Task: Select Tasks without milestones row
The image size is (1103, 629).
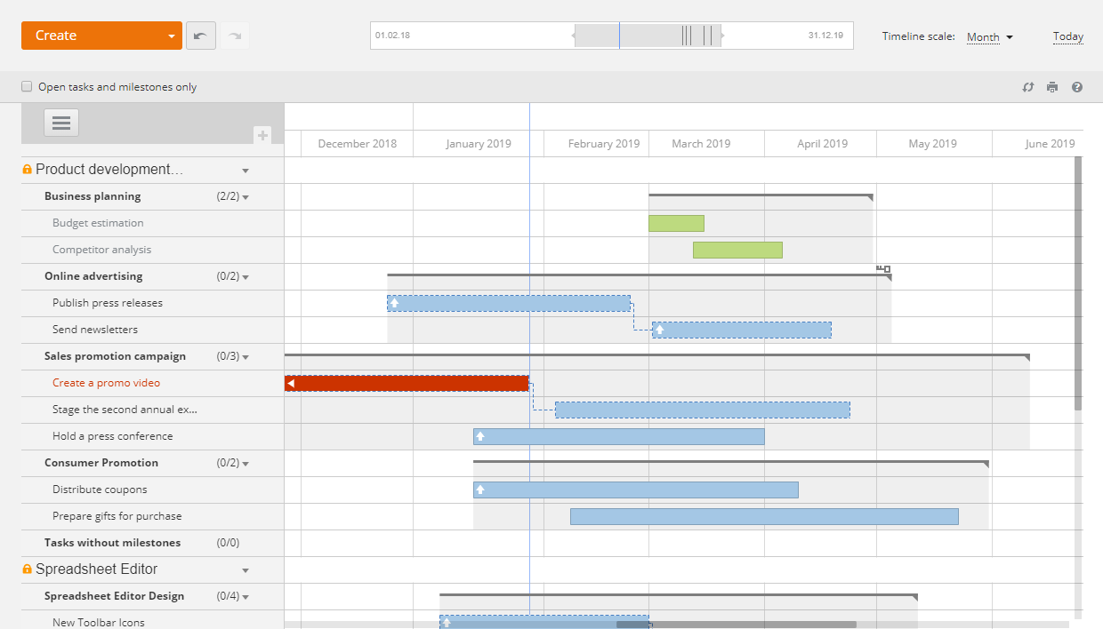Action: pos(152,543)
